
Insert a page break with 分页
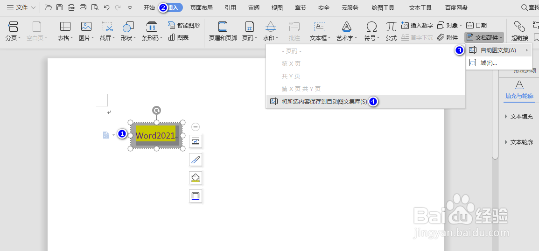(x=13, y=31)
